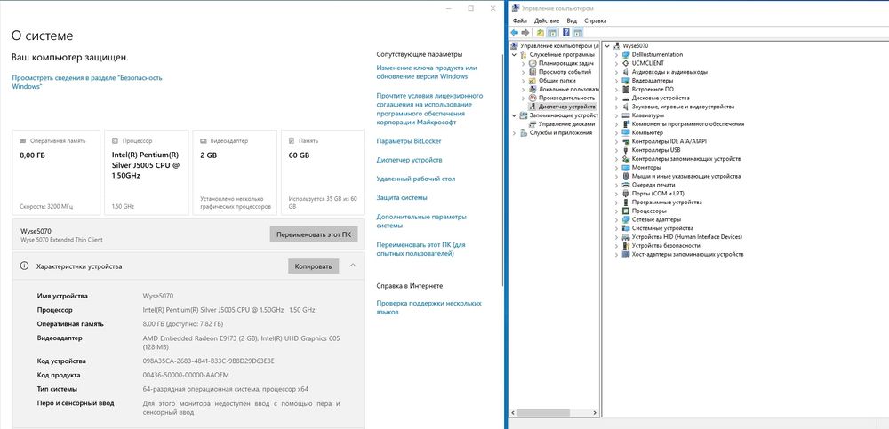Image resolution: width=889 pixels, height=429 pixels.
Task: Open the Справка menu
Action: click(x=596, y=20)
